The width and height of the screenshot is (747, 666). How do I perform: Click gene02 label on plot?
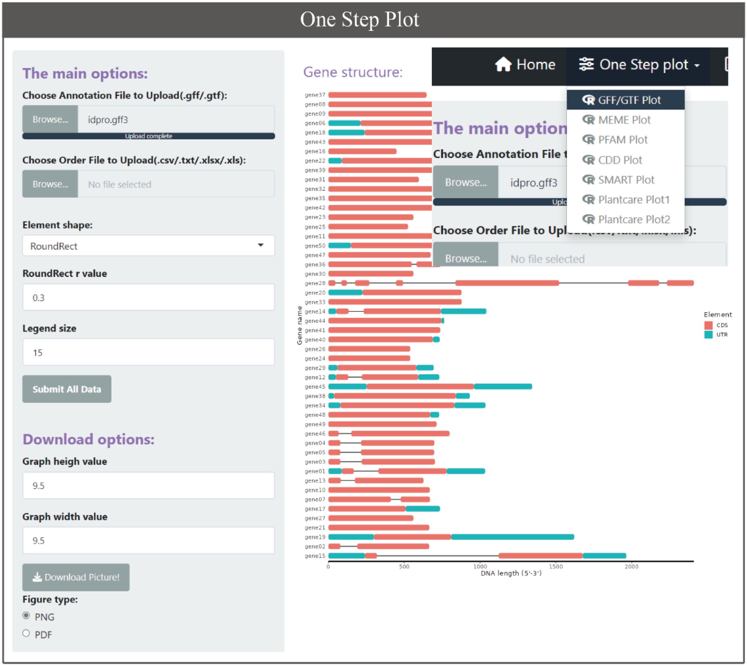point(315,546)
